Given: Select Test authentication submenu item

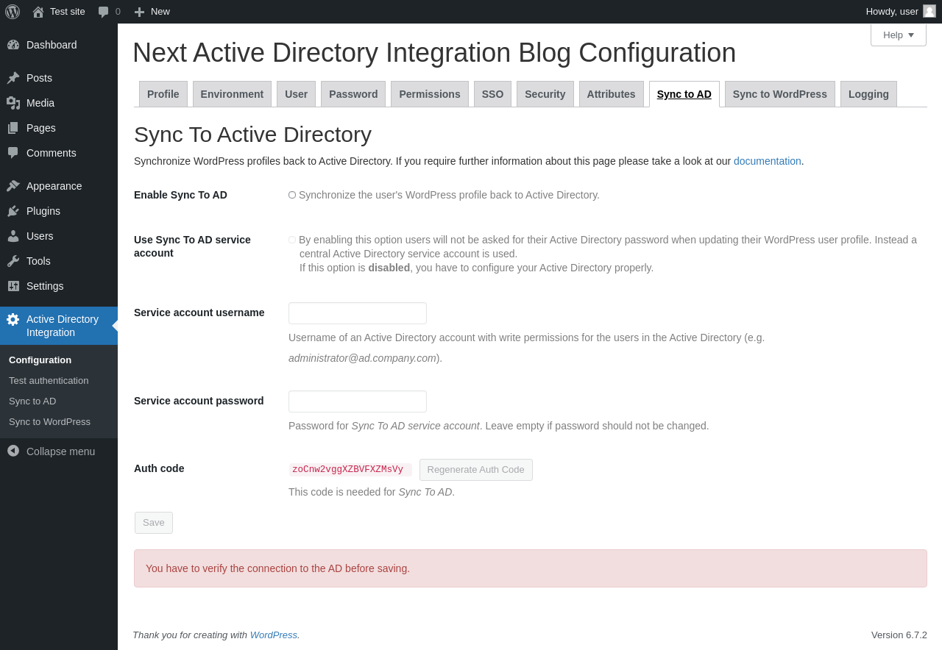Looking at the screenshot, I should 49,381.
